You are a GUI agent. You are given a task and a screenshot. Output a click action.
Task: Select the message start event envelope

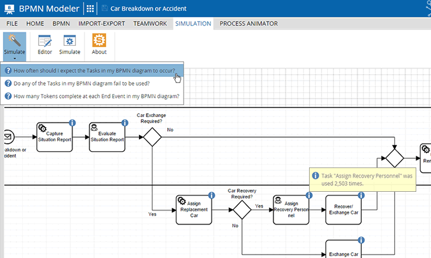[9, 136]
